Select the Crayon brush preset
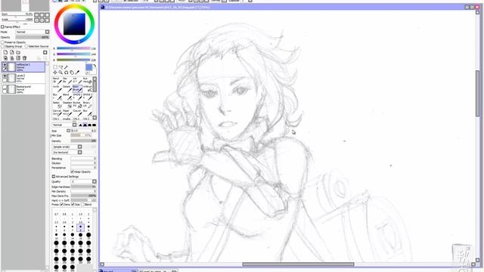The height and width of the screenshot is (272, 484). pyautogui.click(x=77, y=113)
